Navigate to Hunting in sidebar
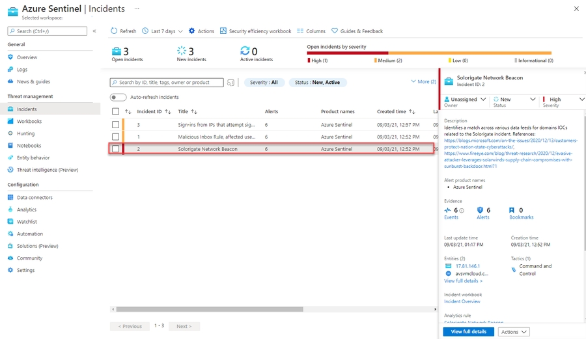The width and height of the screenshot is (586, 339). [x=26, y=133]
